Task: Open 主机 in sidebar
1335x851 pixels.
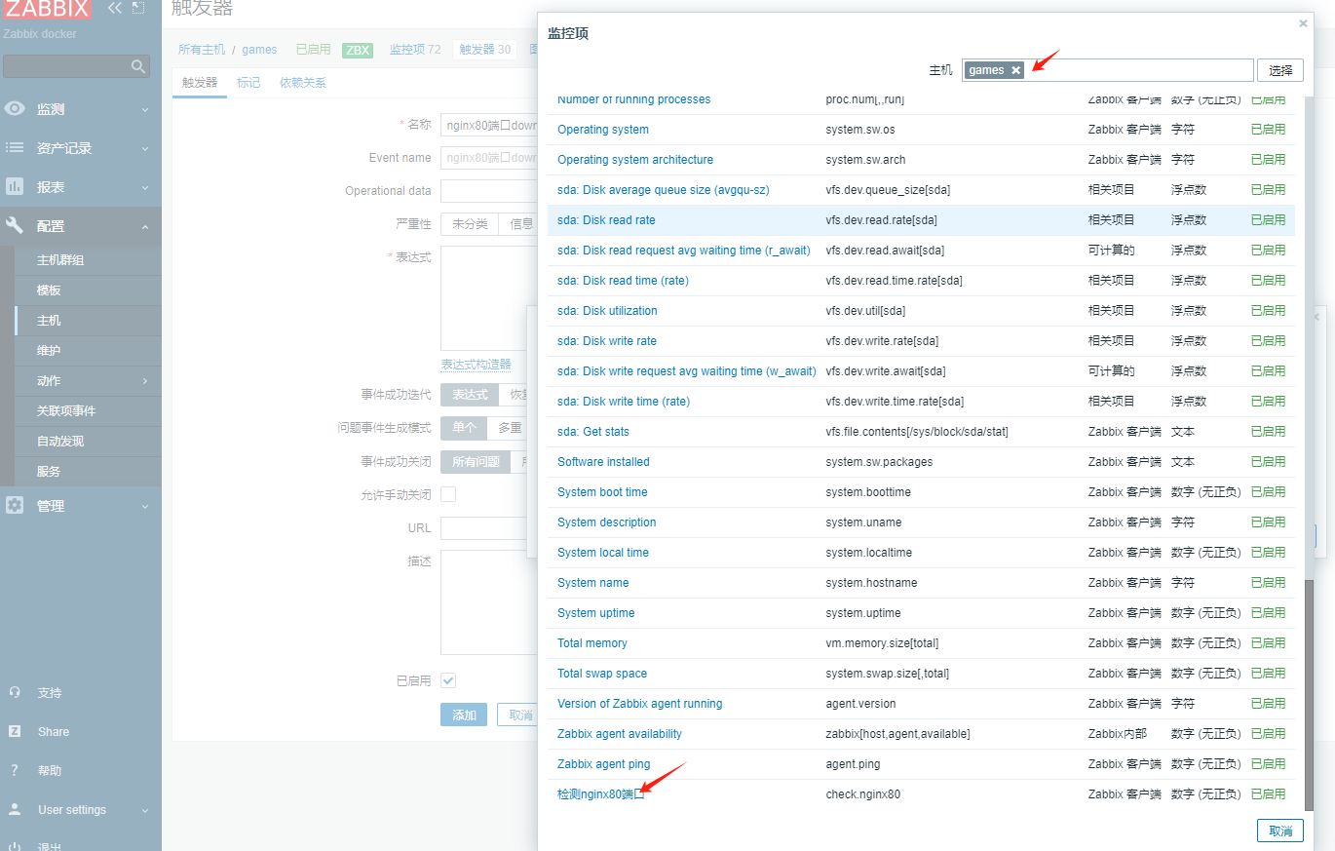Action: click(49, 321)
